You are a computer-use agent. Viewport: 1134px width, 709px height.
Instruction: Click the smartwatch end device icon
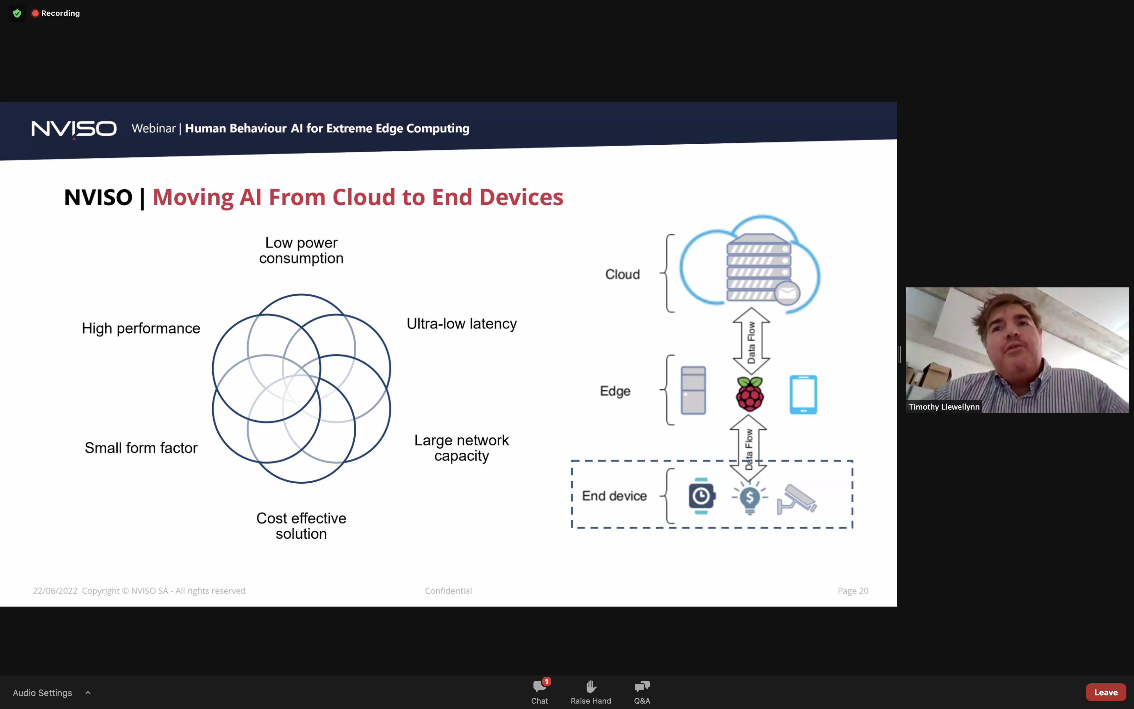[701, 496]
